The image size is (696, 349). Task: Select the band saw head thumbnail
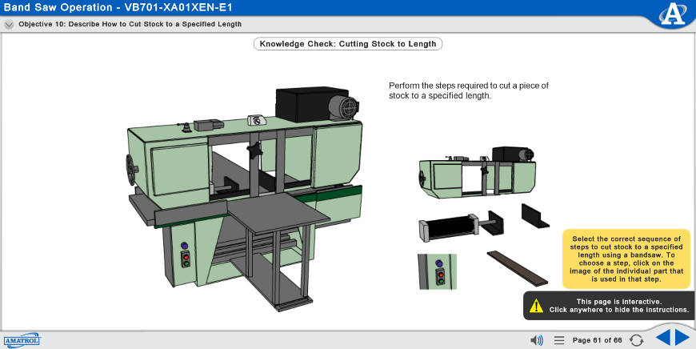tap(477, 173)
